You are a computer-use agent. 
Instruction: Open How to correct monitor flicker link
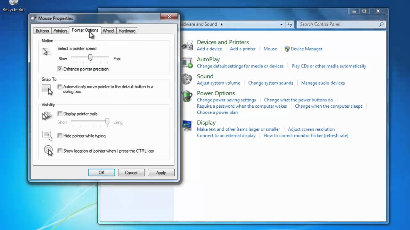[306, 136]
